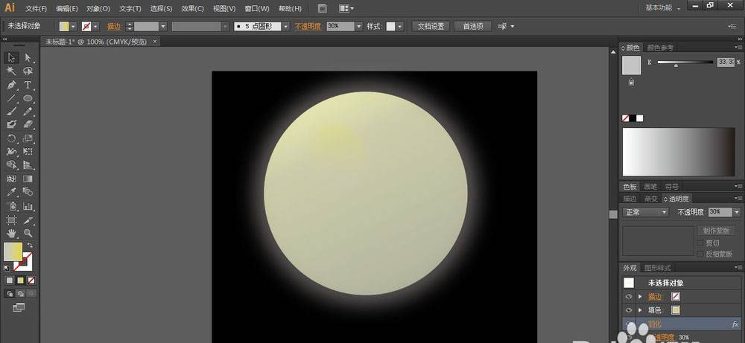The height and width of the screenshot is (343, 745).
Task: Select the Type tool
Action: point(28,85)
